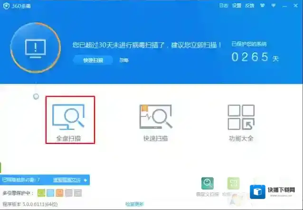
Task: Click the green grid icon beside custom scan
Action: point(233,184)
